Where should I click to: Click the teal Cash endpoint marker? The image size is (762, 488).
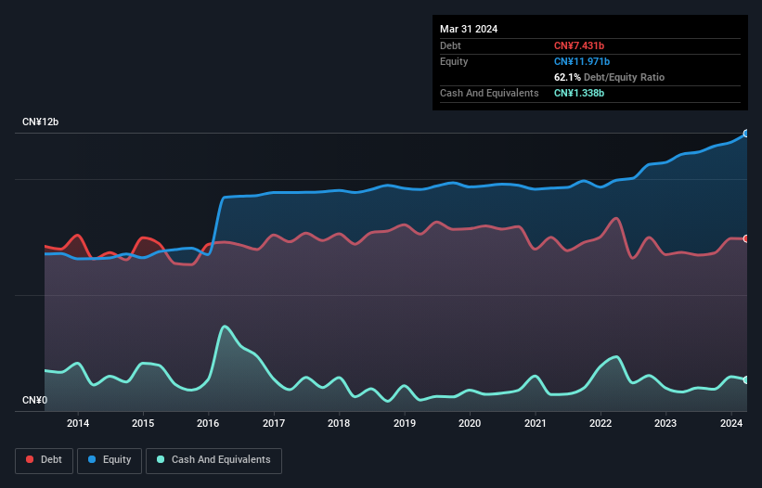click(x=746, y=379)
